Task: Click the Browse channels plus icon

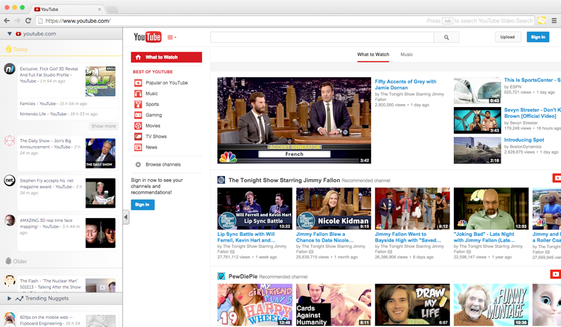Action: click(x=138, y=164)
